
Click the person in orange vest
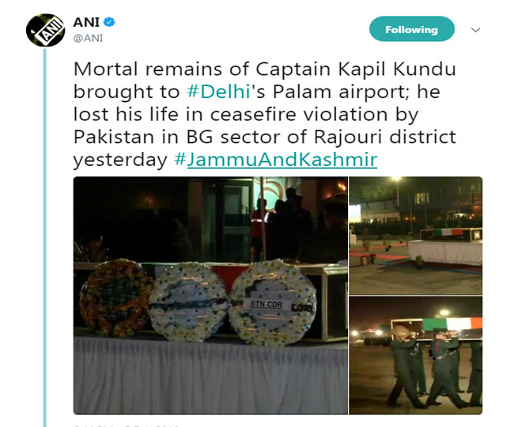point(259,226)
